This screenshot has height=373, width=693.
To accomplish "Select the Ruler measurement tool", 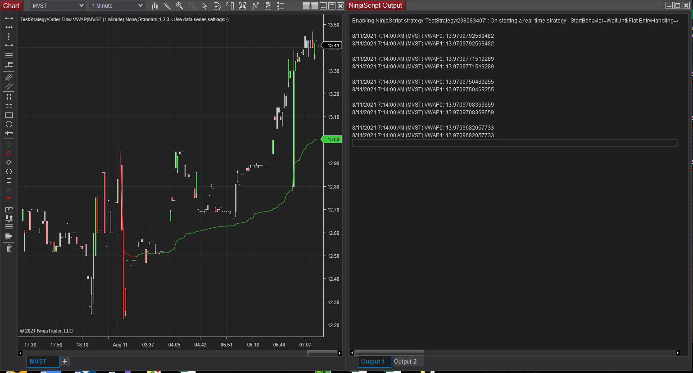I will [9, 210].
